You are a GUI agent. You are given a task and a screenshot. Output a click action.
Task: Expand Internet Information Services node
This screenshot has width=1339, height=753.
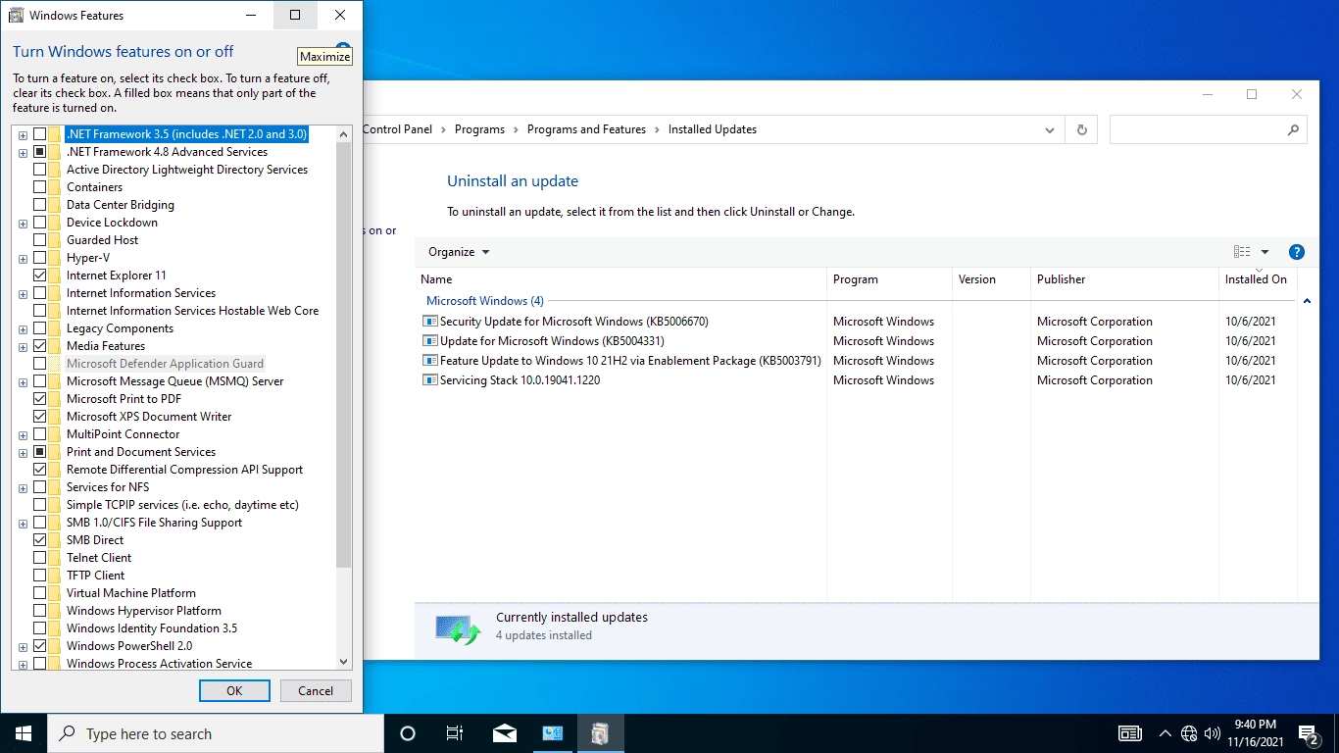pyautogui.click(x=23, y=293)
